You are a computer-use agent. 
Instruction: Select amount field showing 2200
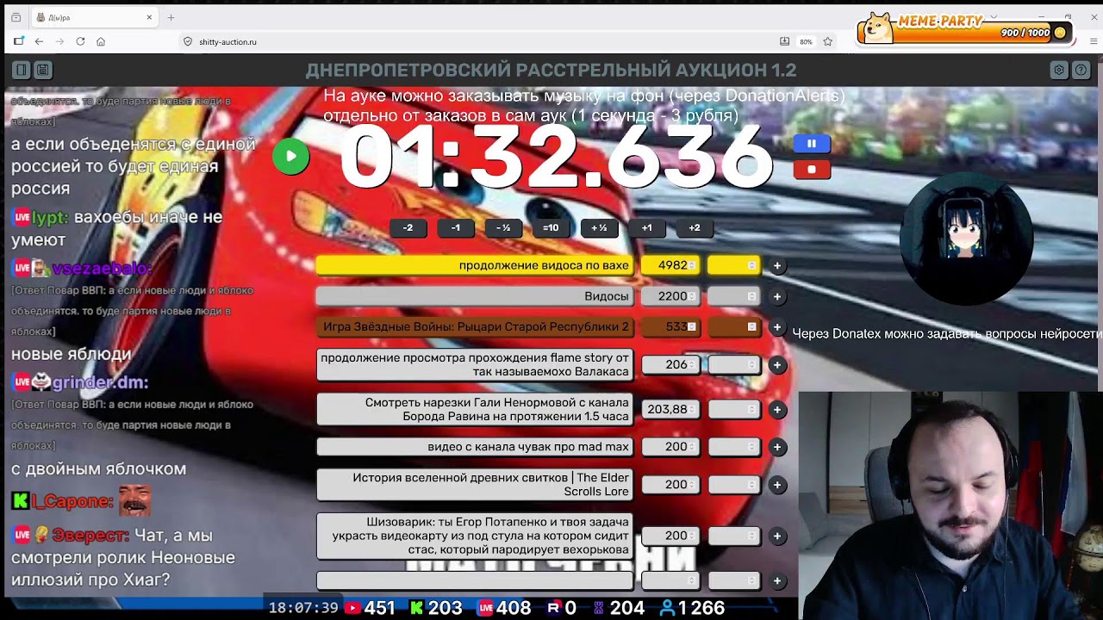pos(670,296)
